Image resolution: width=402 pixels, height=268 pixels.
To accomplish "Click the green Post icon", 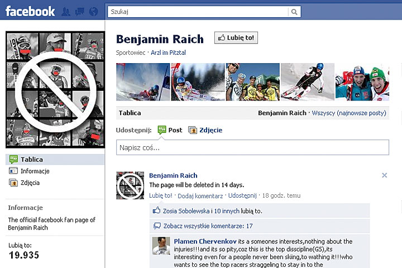I will coord(162,130).
